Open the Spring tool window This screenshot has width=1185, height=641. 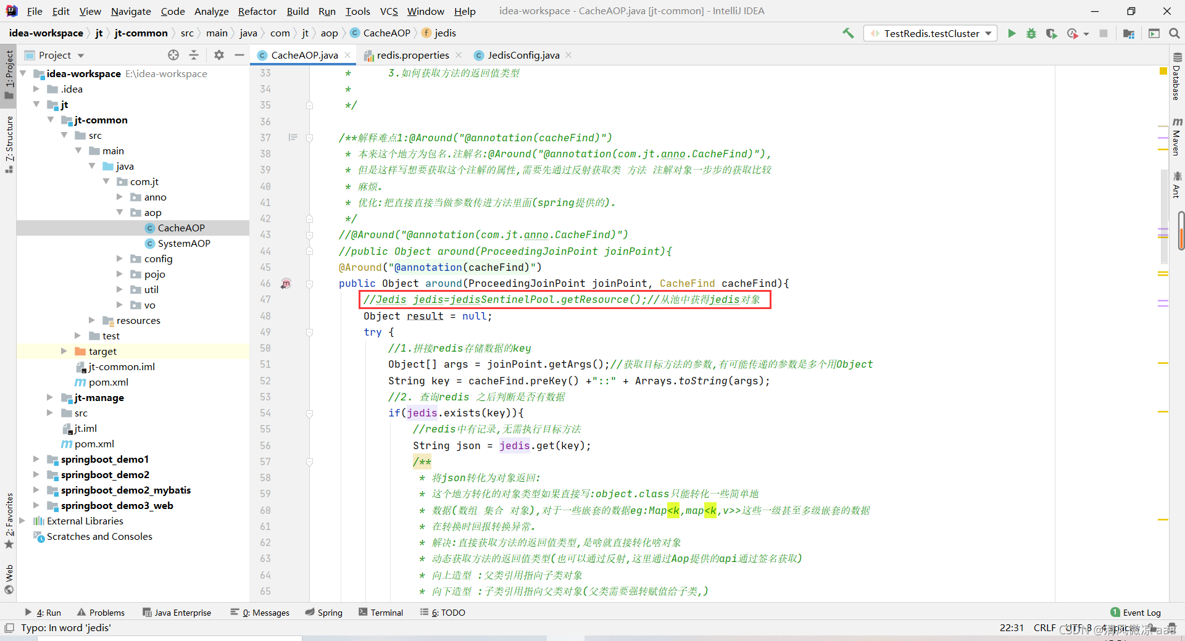click(x=324, y=613)
